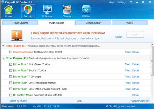This screenshot has width=154, height=109.
Task: View Details for Download all links with IDM
Action: [x=136, y=95]
